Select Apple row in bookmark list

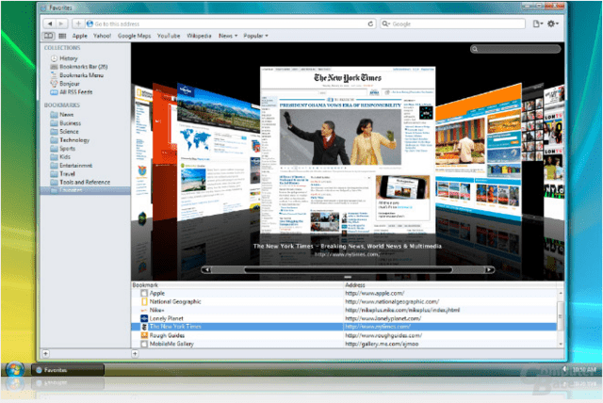point(344,294)
